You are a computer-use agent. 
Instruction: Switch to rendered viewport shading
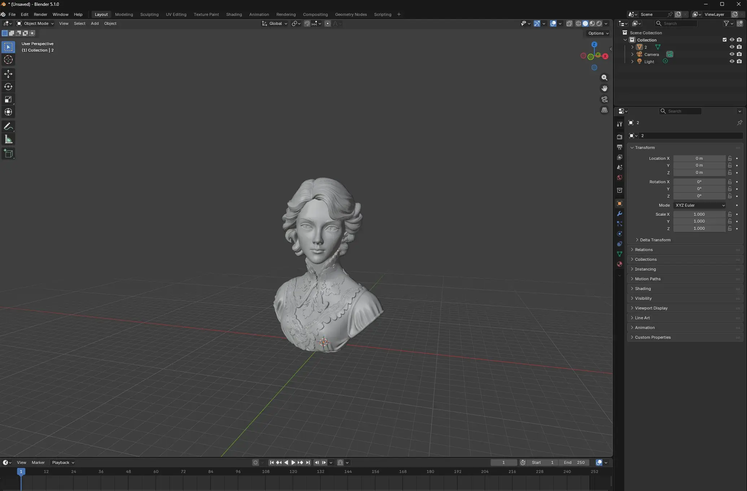[599, 23]
